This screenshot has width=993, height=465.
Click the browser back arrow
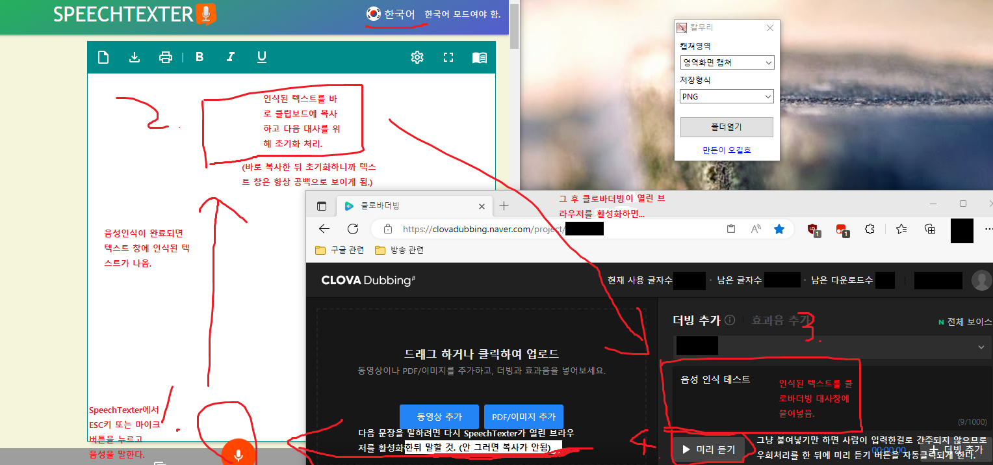(x=324, y=229)
